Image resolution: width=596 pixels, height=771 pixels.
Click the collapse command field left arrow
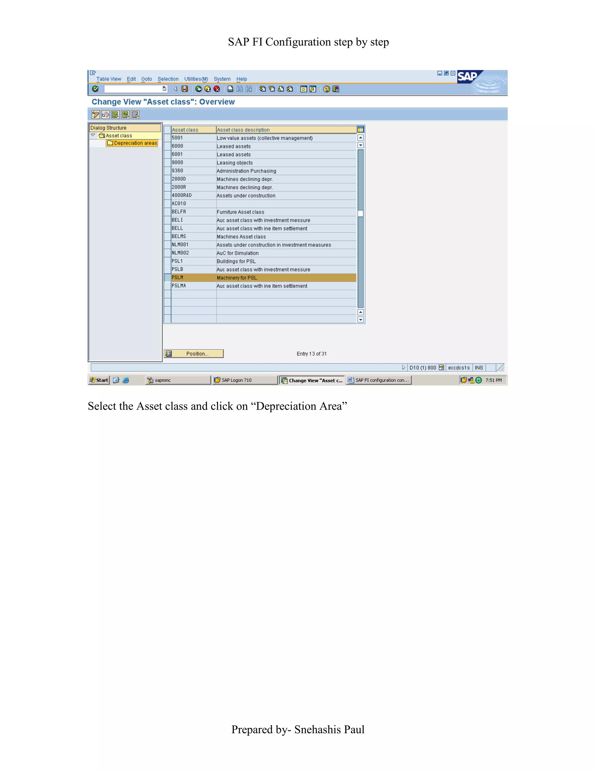tap(175, 89)
